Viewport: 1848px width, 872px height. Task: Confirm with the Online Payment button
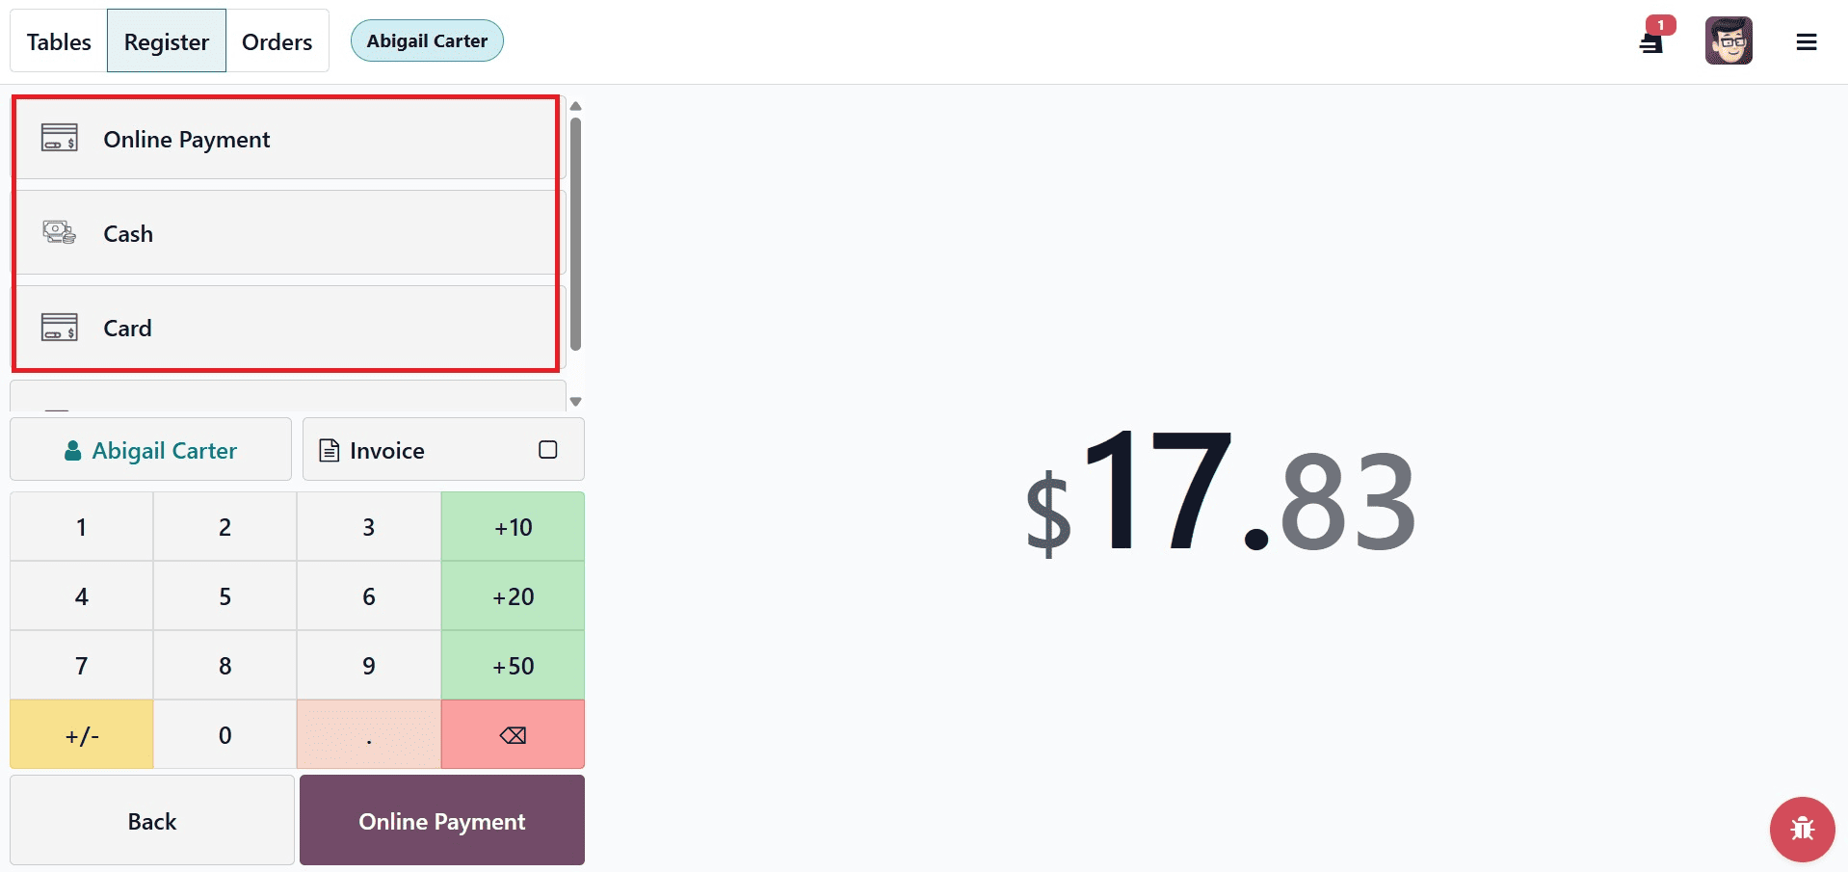coord(441,820)
